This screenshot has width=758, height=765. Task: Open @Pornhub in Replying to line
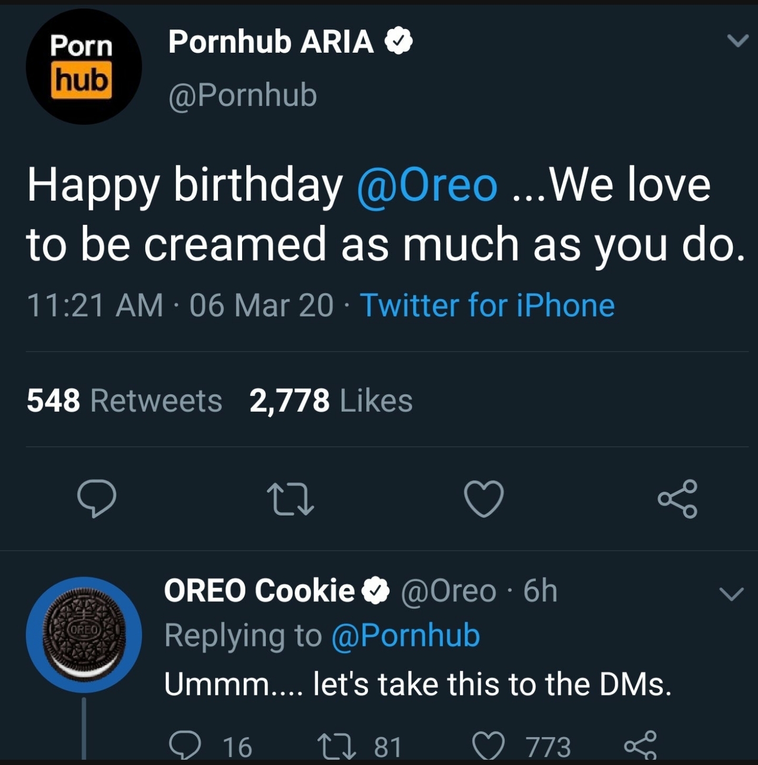[406, 635]
